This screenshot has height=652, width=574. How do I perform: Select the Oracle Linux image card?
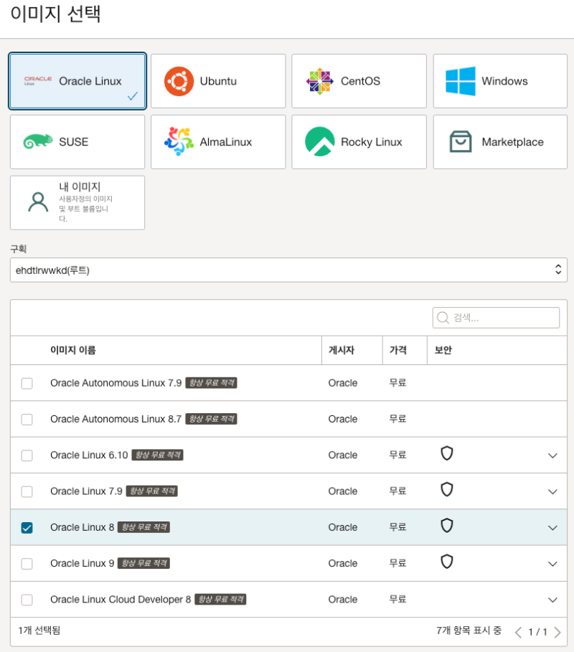(x=77, y=81)
